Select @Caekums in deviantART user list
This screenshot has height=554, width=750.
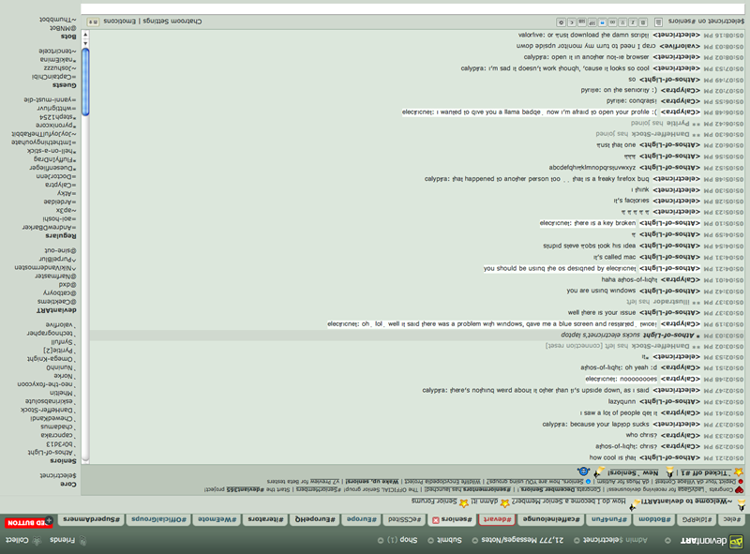click(57, 302)
